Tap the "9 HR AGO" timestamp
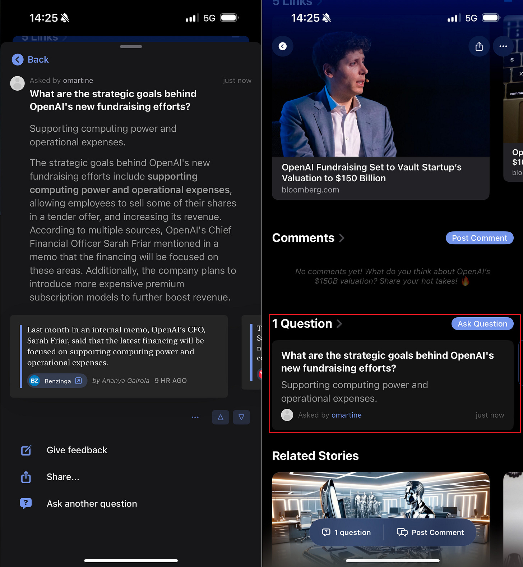523x567 pixels. coord(171,381)
